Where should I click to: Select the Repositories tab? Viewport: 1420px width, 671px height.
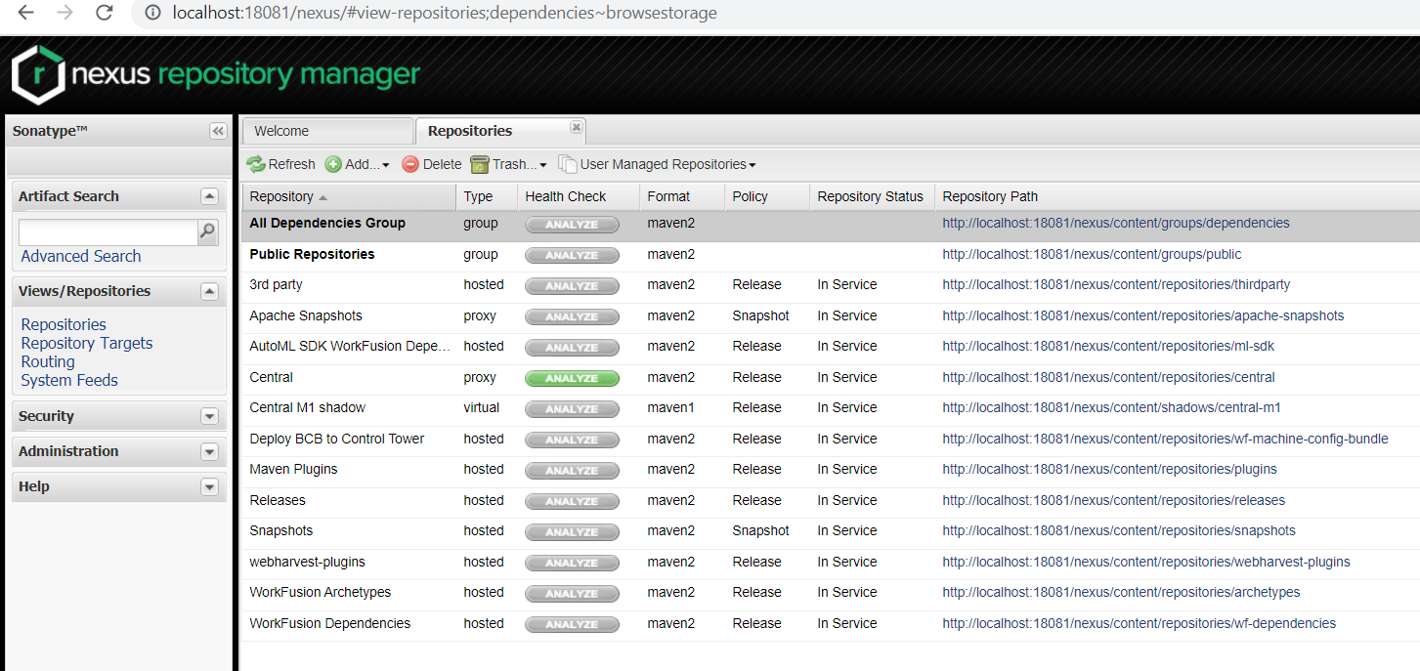500,131
